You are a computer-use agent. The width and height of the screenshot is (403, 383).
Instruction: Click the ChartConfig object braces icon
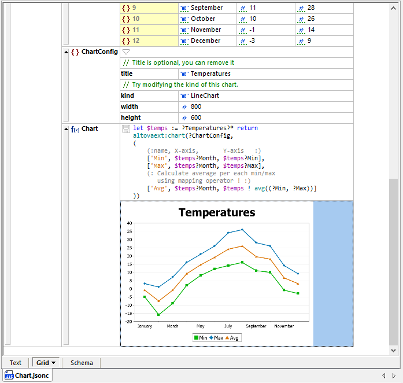(75, 52)
